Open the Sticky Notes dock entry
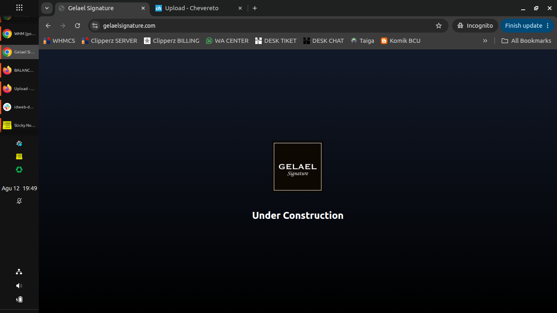This screenshot has height=313, width=557. coord(19,125)
